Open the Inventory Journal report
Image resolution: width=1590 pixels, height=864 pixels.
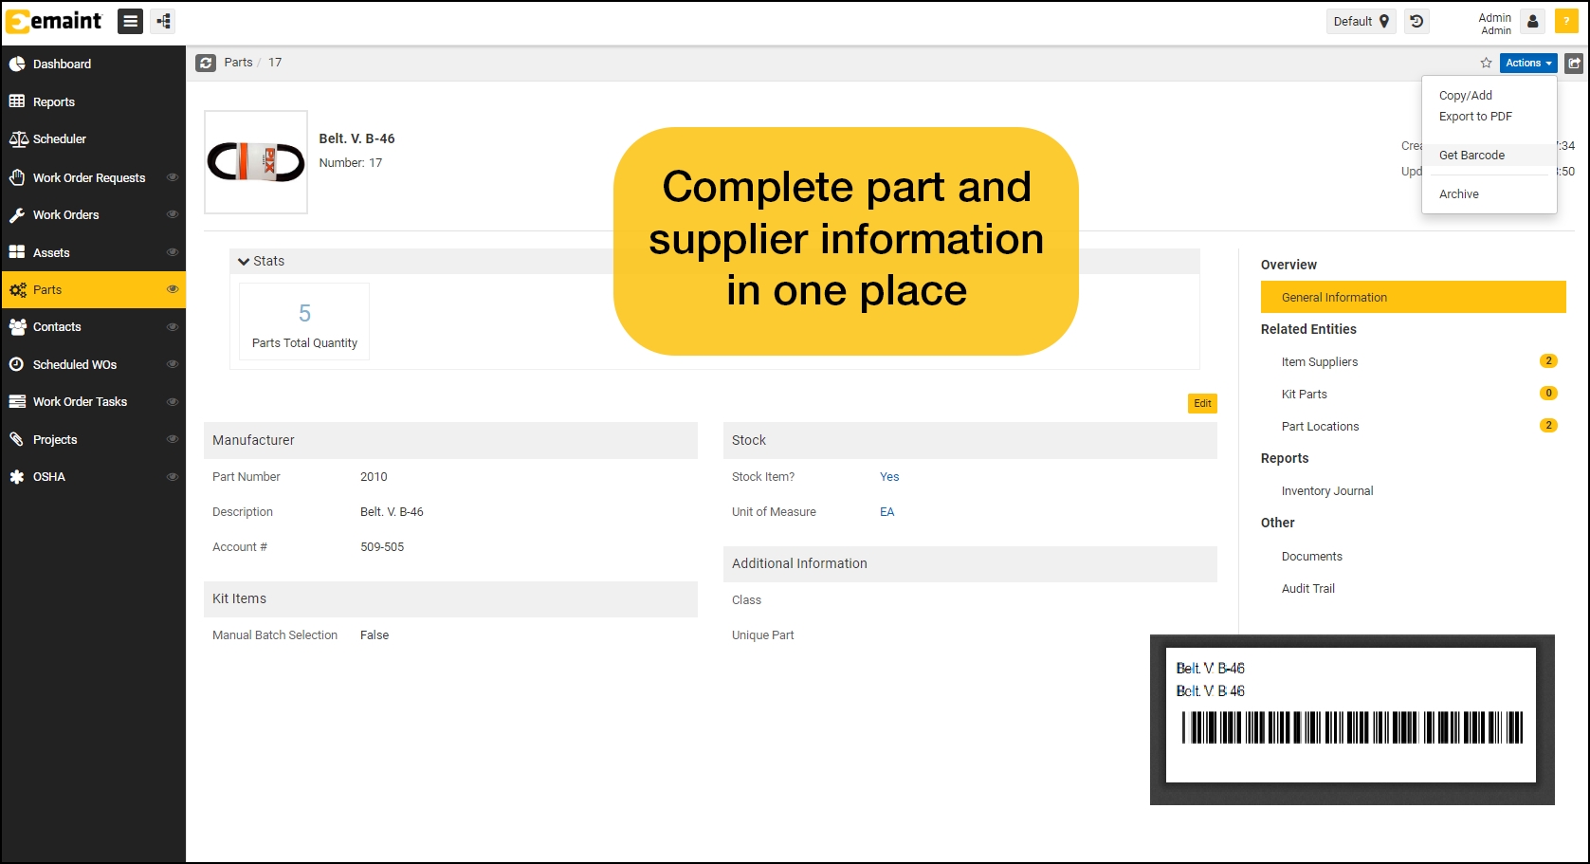pyautogui.click(x=1327, y=490)
